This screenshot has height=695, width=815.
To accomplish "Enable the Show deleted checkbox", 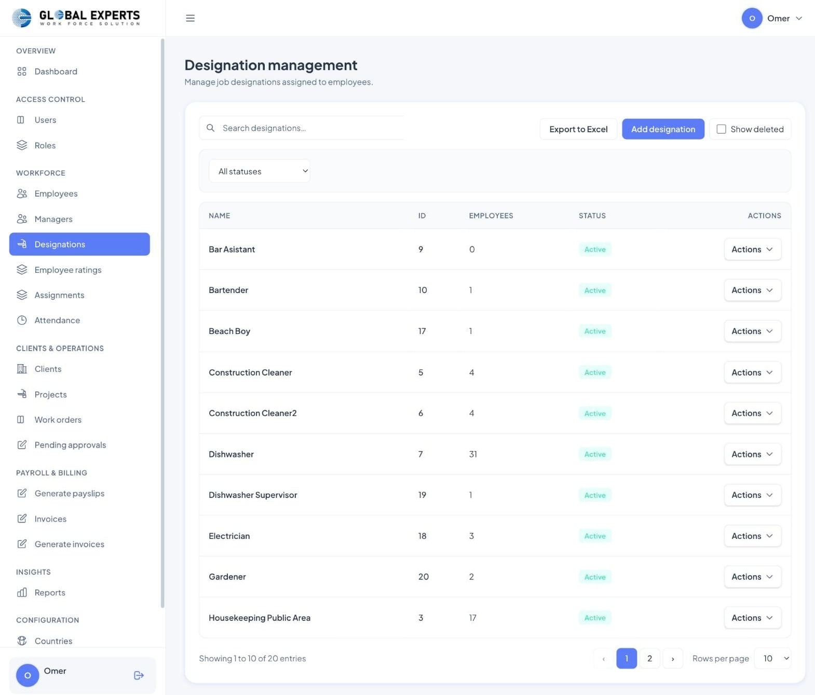I will [721, 129].
